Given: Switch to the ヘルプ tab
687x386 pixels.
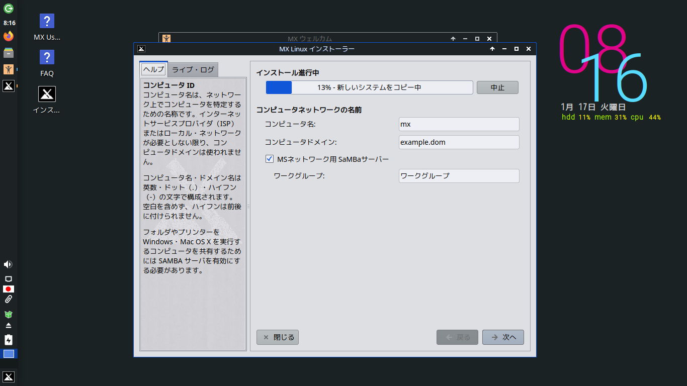Looking at the screenshot, I should point(154,69).
